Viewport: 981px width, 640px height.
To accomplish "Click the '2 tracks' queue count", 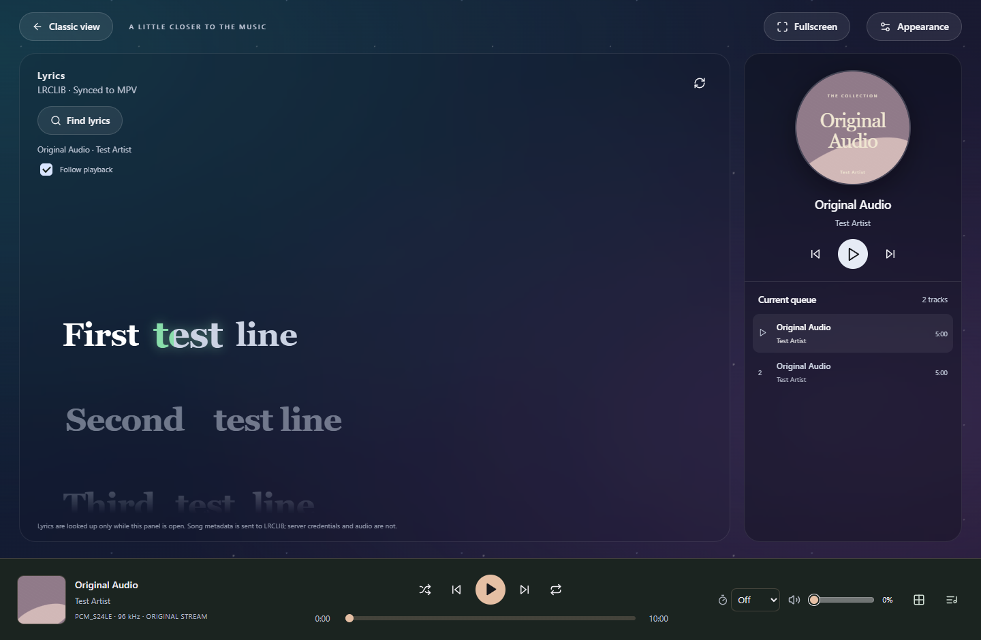I will point(935,300).
